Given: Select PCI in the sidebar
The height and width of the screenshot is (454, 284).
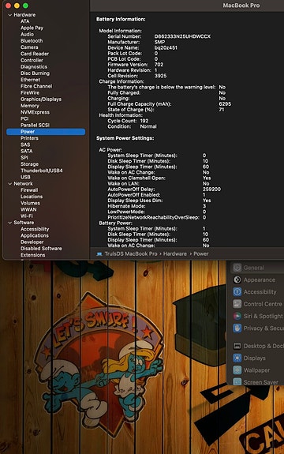Looking at the screenshot, I should (x=24, y=118).
